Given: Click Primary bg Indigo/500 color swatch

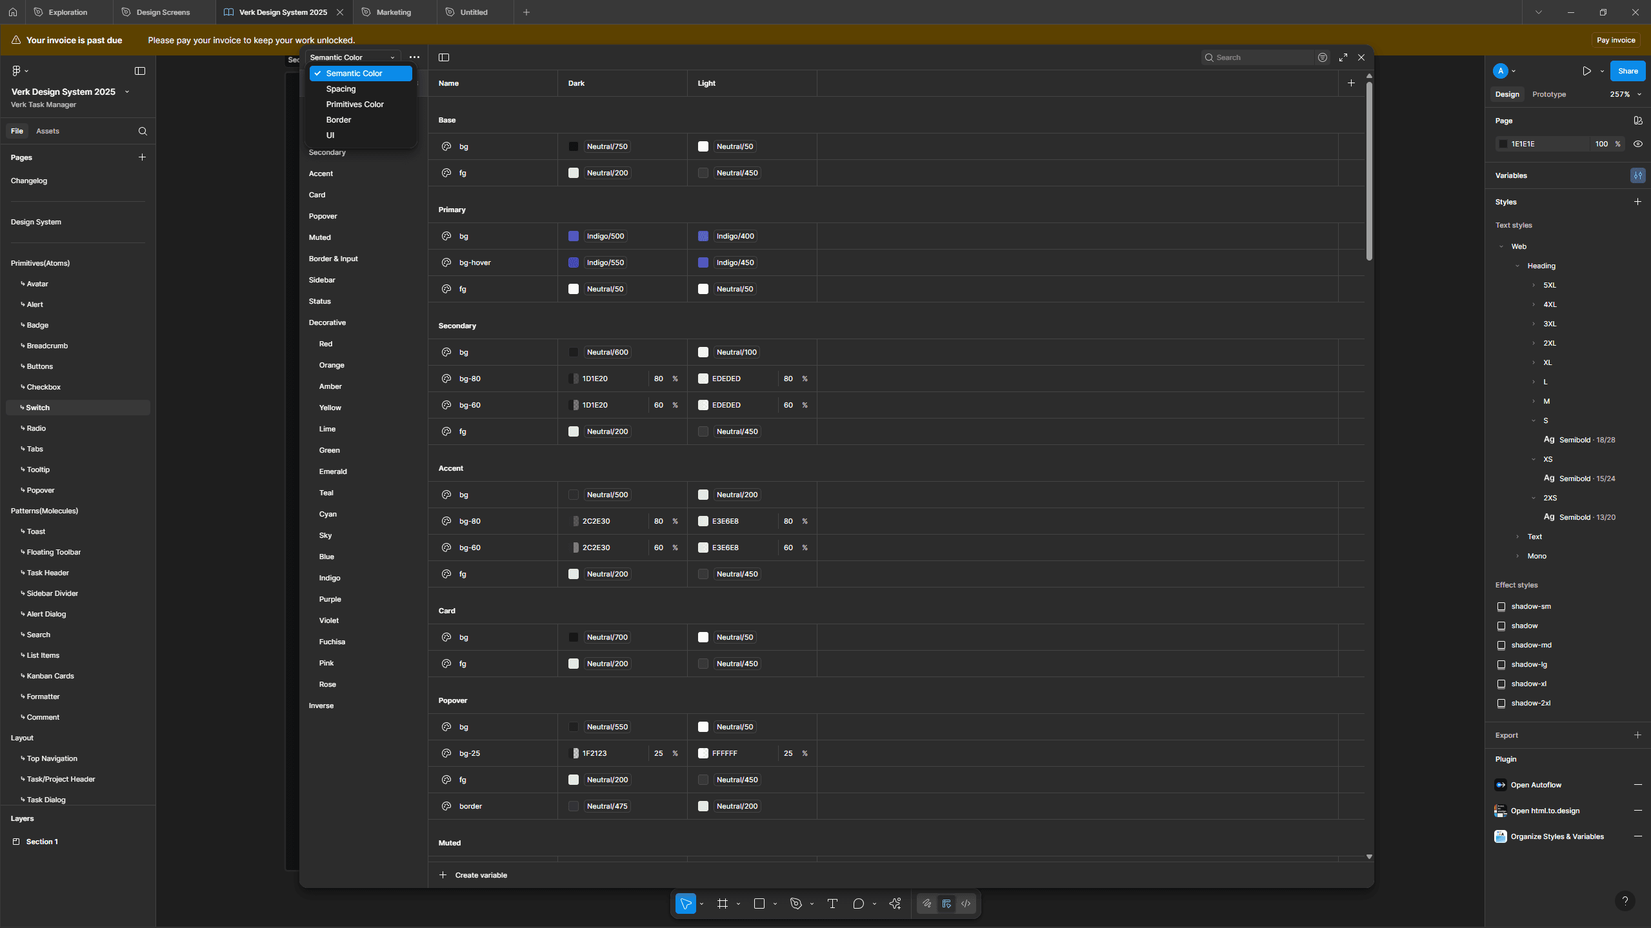Looking at the screenshot, I should (x=574, y=236).
